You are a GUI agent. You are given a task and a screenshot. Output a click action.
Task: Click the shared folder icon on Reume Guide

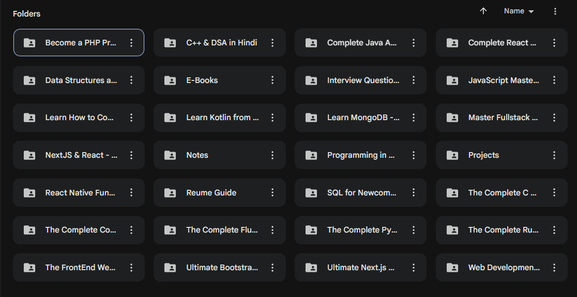(170, 192)
